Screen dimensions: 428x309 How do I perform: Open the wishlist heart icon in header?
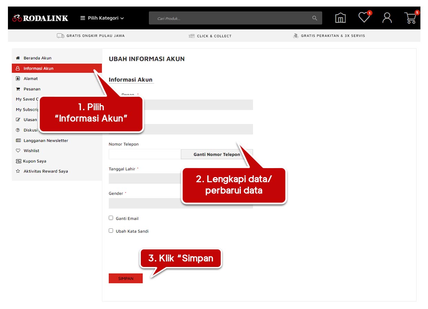click(364, 18)
